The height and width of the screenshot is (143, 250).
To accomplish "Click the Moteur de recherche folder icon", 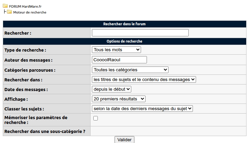I will coord(9,12).
